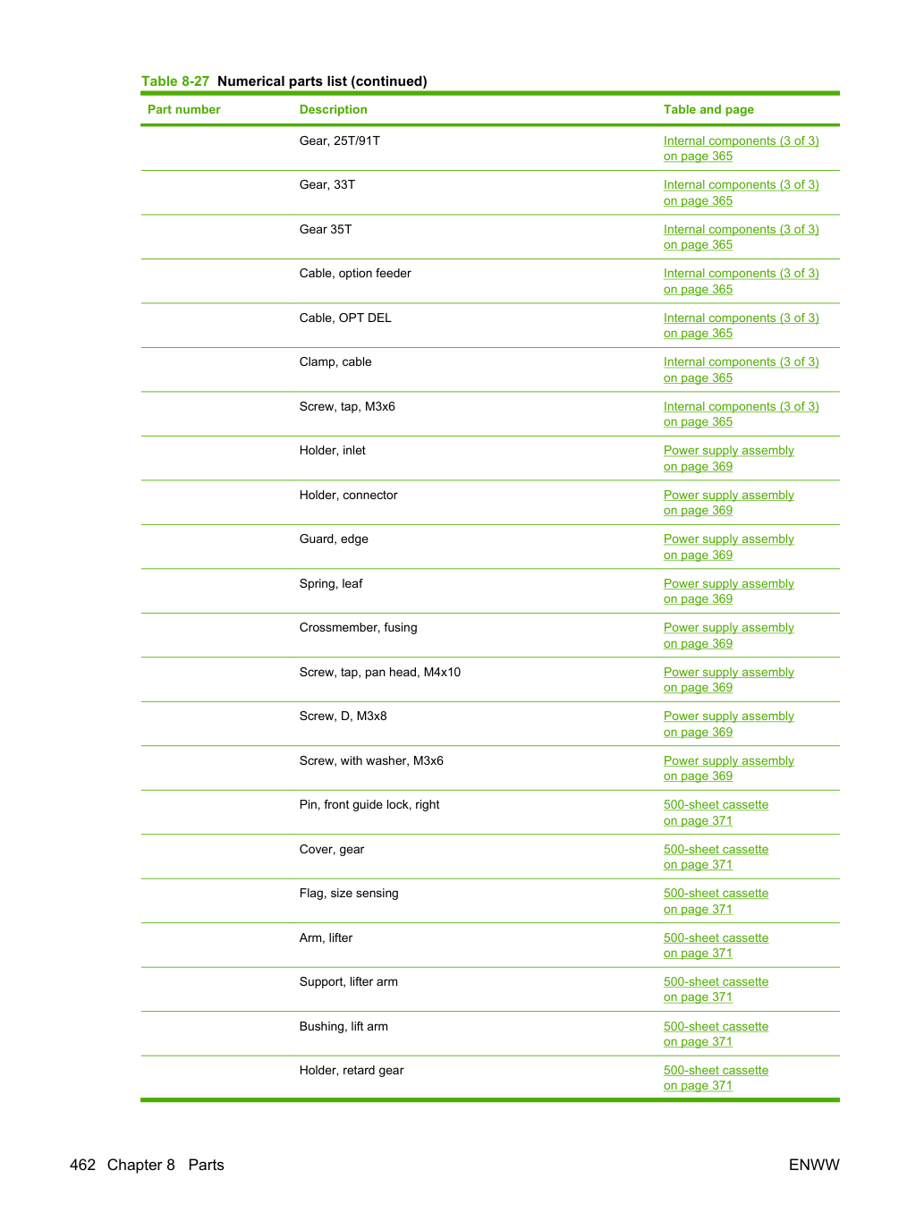Open 500-sheet cassette link for Pin, front guide lock

[716, 813]
